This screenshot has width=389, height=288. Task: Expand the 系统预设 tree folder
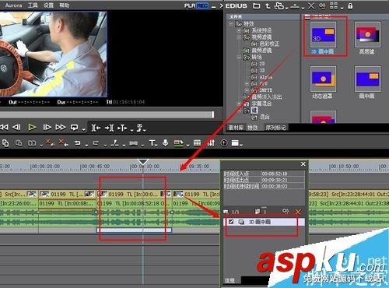point(239,30)
